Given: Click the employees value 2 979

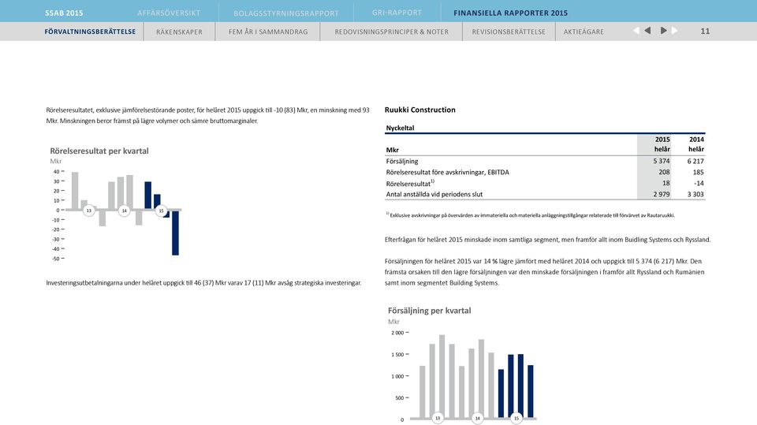Looking at the screenshot, I should click(x=662, y=194).
